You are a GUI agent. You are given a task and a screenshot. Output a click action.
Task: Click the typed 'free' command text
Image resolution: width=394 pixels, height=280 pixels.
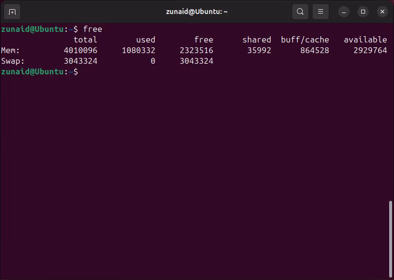tap(92, 29)
